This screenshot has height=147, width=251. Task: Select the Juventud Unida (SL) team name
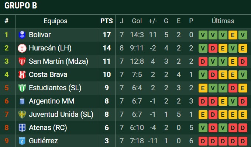pyautogui.click(x=61, y=115)
